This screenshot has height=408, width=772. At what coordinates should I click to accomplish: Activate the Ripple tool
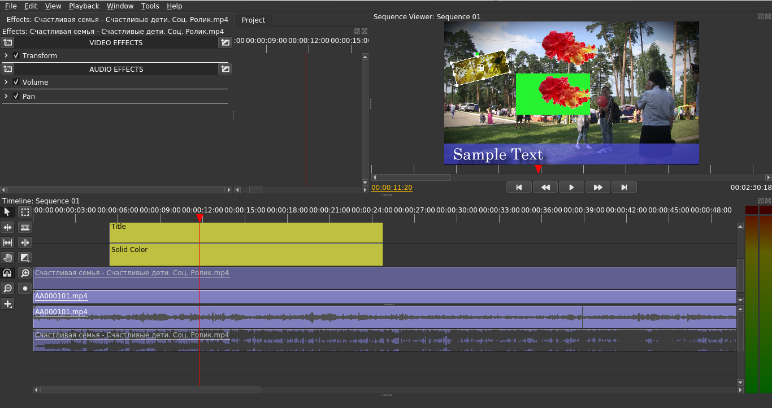tap(7, 227)
